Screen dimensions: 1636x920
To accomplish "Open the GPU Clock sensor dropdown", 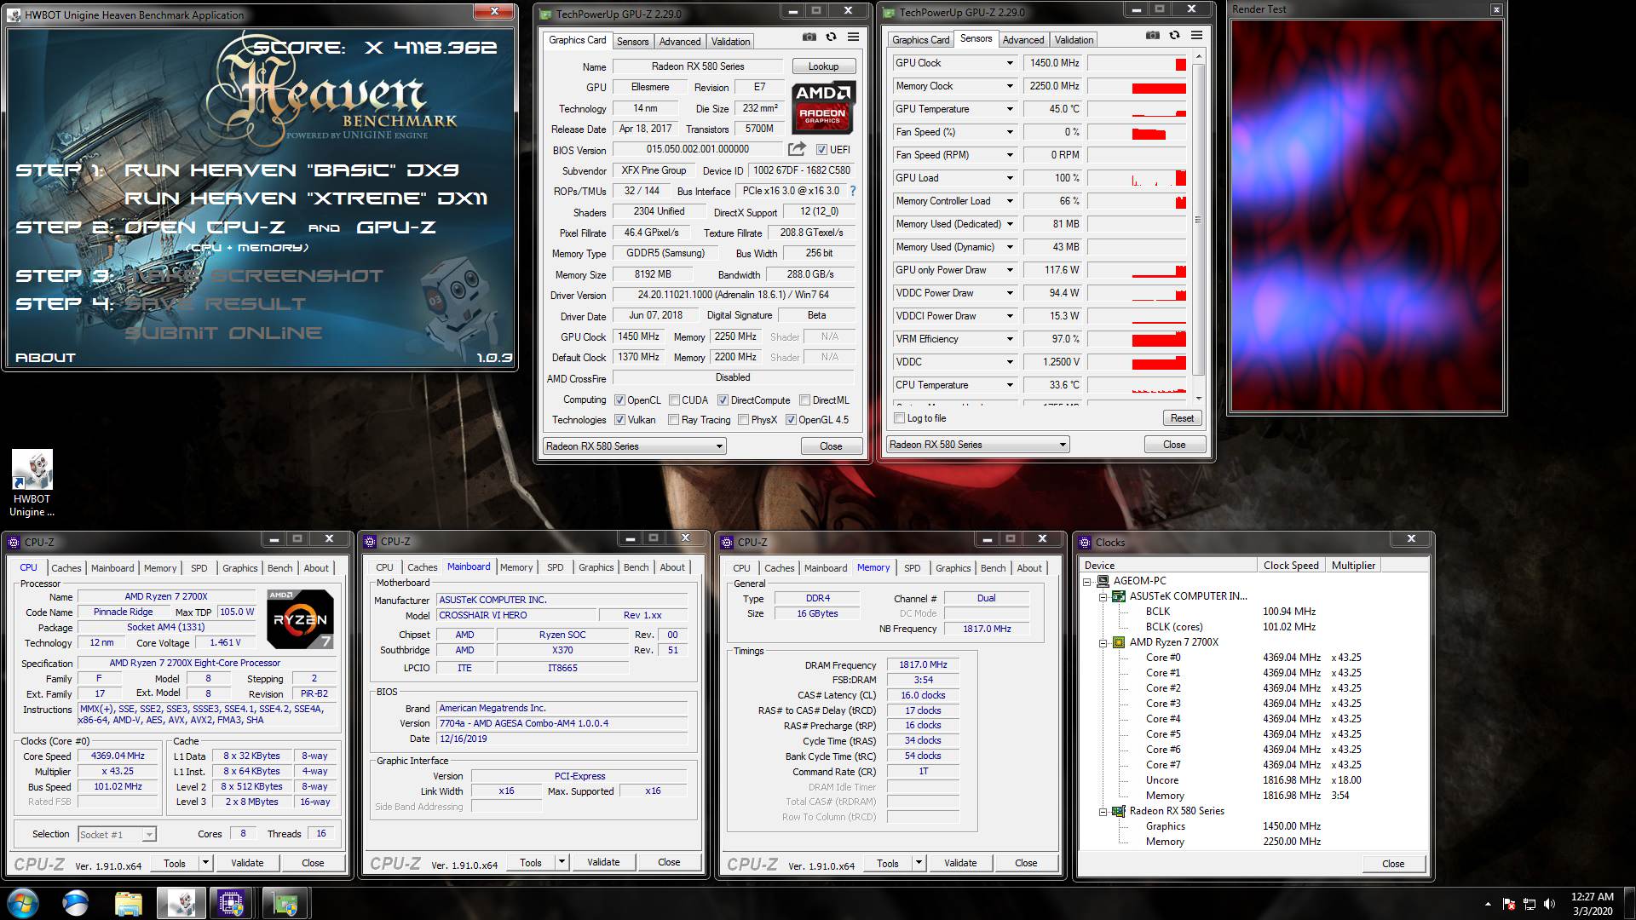I will (x=1010, y=63).
